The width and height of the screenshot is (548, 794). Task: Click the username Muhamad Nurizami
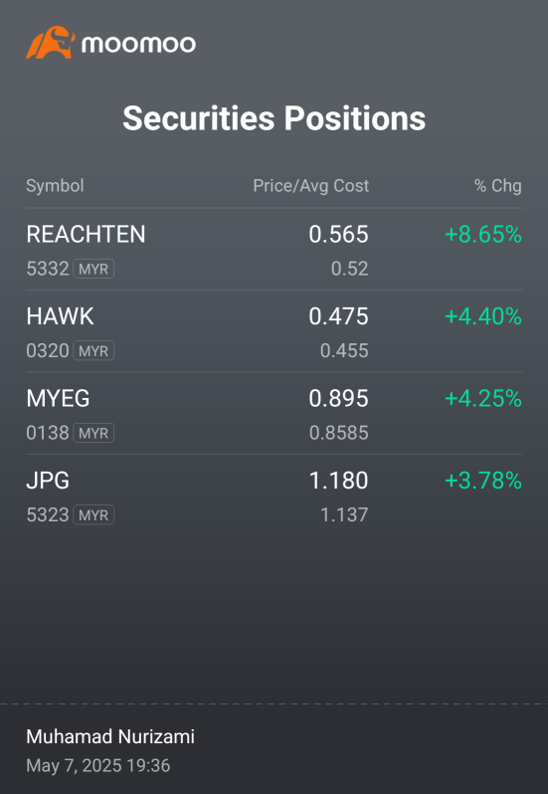(x=110, y=736)
